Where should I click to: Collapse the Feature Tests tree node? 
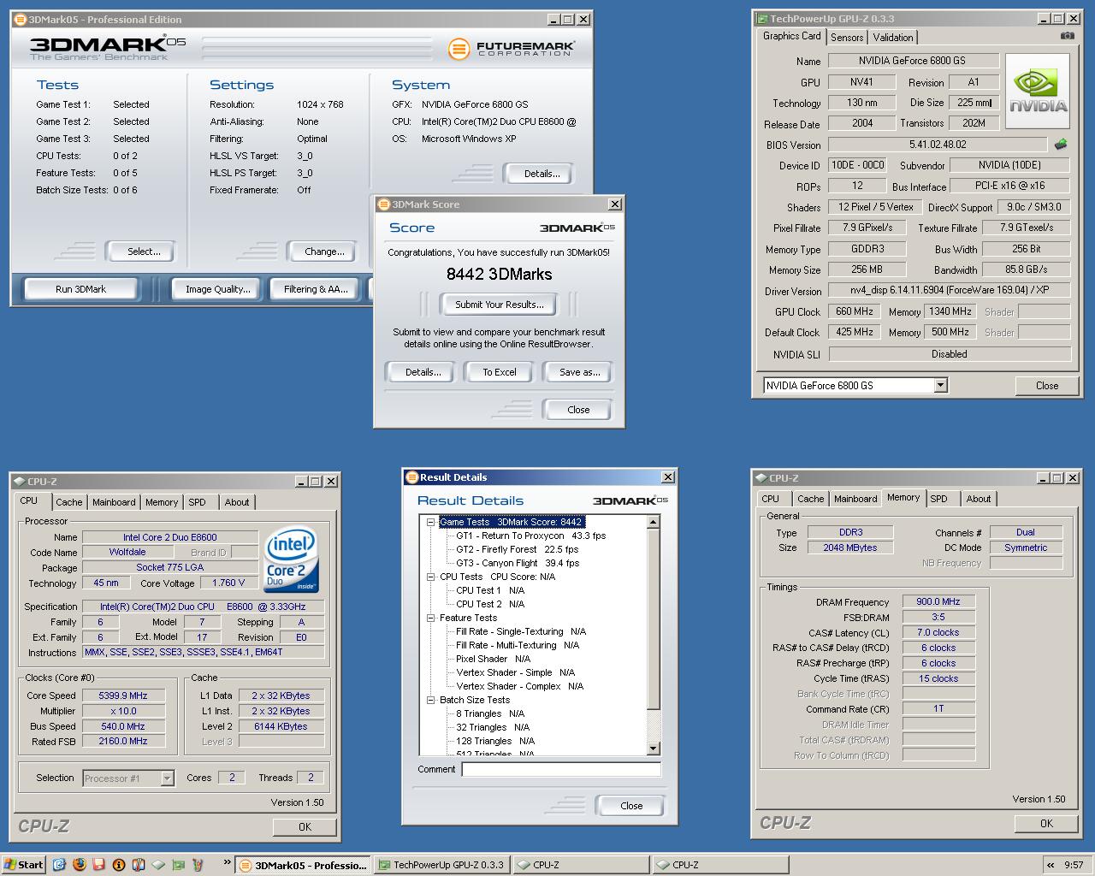431,618
